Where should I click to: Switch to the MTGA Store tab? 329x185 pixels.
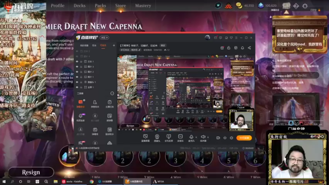click(x=120, y=6)
